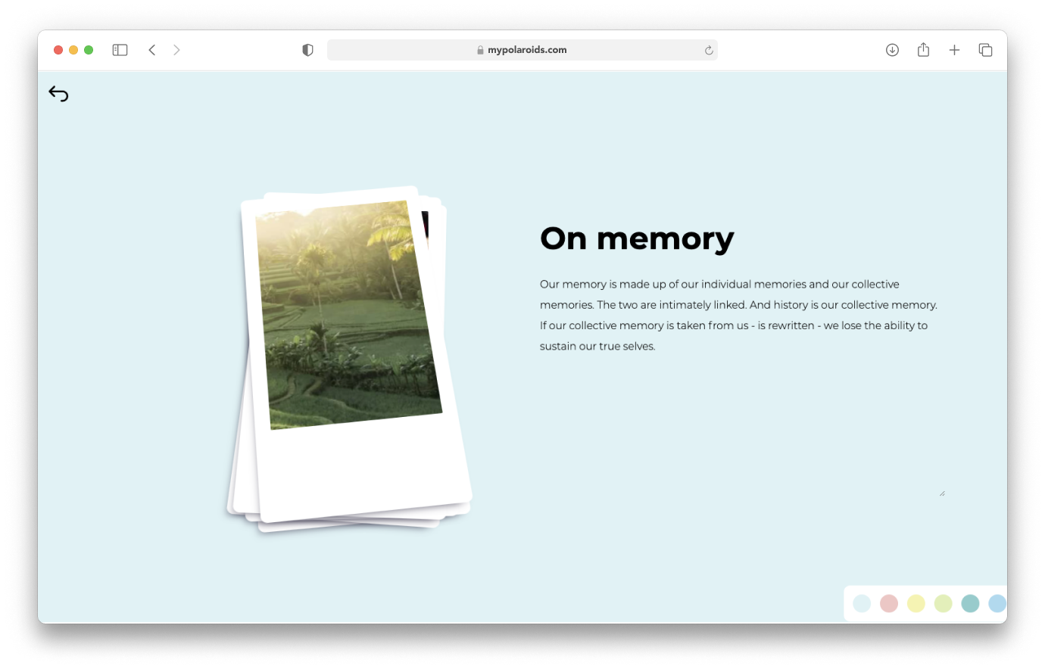The width and height of the screenshot is (1045, 669).
Task: Click the mypolaroids.com address bar
Action: click(x=522, y=50)
